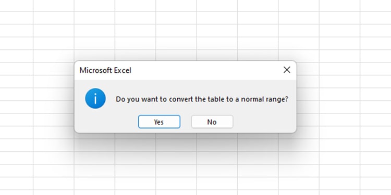Click blank dialog space below the info icon

95,121
